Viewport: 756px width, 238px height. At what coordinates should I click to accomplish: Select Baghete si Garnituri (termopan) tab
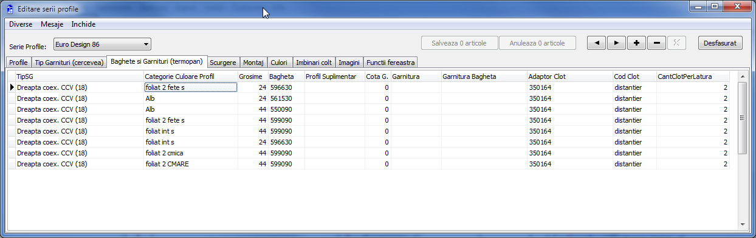coord(157,62)
